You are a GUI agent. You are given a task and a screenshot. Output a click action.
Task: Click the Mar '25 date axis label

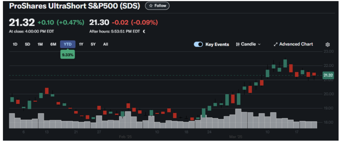pyautogui.click(x=236, y=137)
